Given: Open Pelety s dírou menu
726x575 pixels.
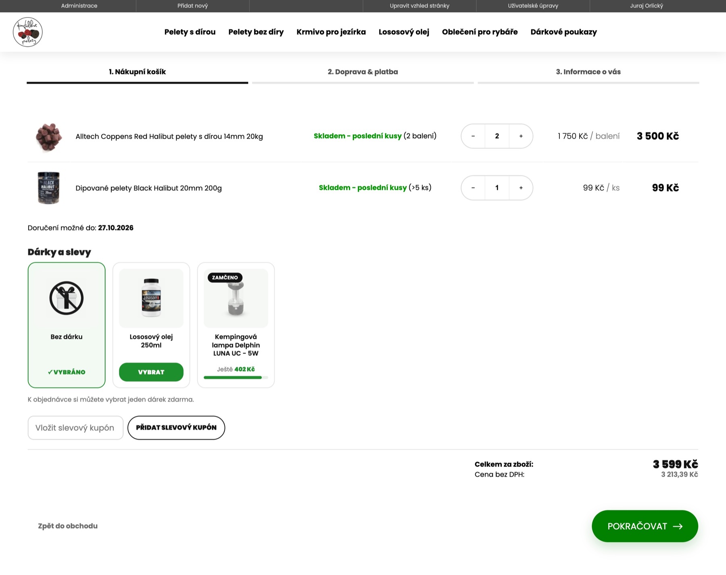Looking at the screenshot, I should point(190,32).
